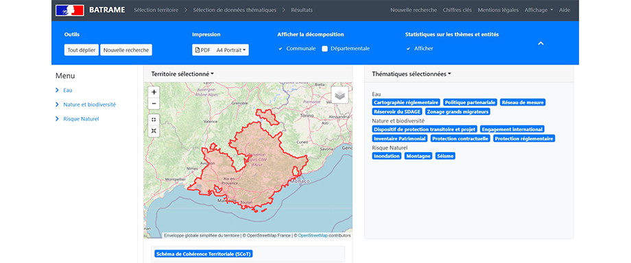Click the Protection contractuelle tag
This screenshot has width=631, height=263.
click(x=460, y=139)
